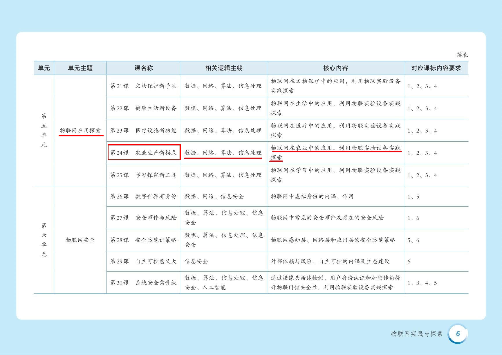
Task: Click requirement 1、5 in 第26课 row
Action: 413,197
